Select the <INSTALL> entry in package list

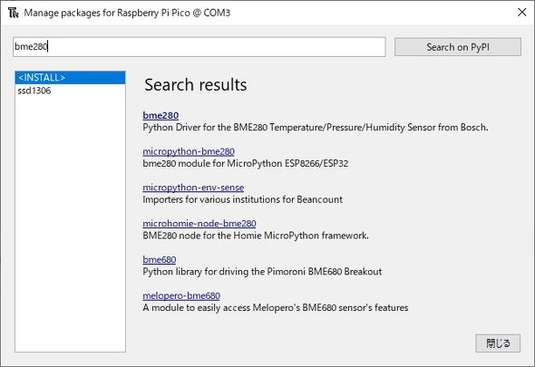click(70, 78)
